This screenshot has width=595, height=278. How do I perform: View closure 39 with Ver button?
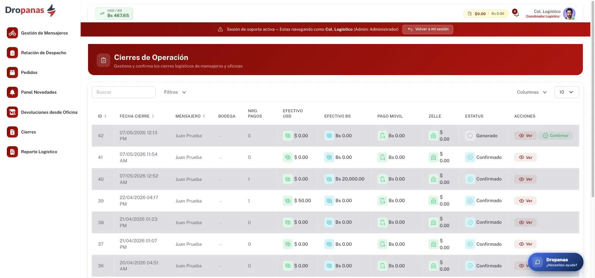[525, 201]
